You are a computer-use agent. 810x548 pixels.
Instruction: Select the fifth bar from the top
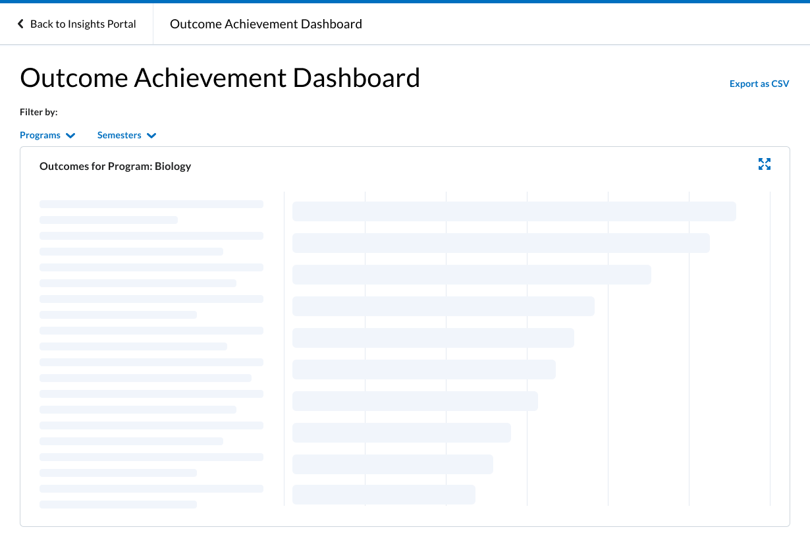tap(433, 338)
